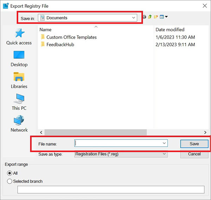Image resolution: width=211 pixels, height=200 pixels.
Task: Expand the view options arrow
Action: pyautogui.click(x=166, y=17)
